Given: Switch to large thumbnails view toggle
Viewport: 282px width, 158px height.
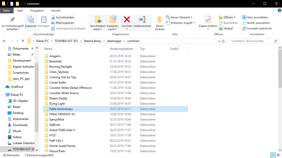Looking at the screenshot, I should click(278, 155).
